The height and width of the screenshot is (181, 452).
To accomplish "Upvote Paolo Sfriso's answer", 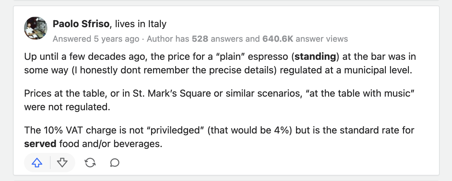I will click(x=37, y=163).
